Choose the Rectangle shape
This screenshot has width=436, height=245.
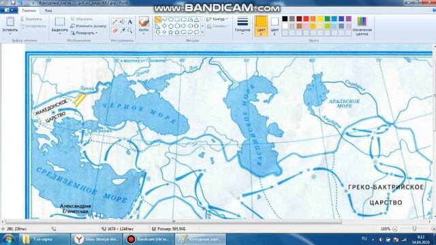point(177,20)
